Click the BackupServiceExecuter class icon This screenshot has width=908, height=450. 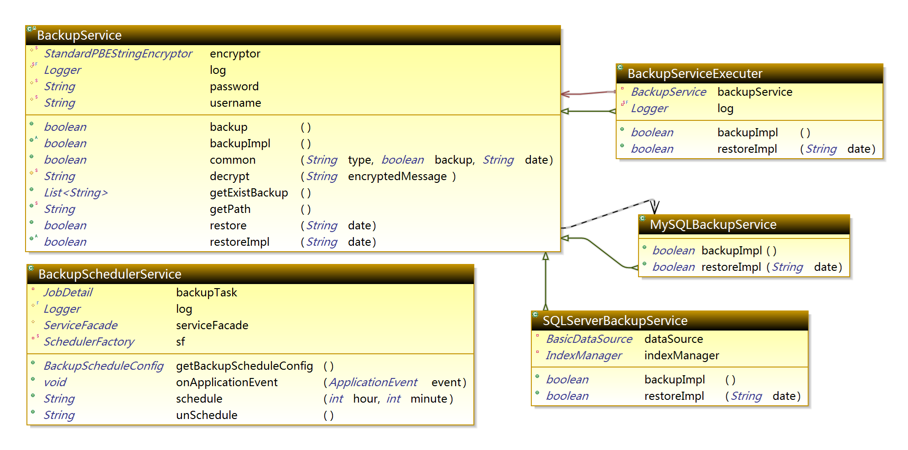coord(620,67)
